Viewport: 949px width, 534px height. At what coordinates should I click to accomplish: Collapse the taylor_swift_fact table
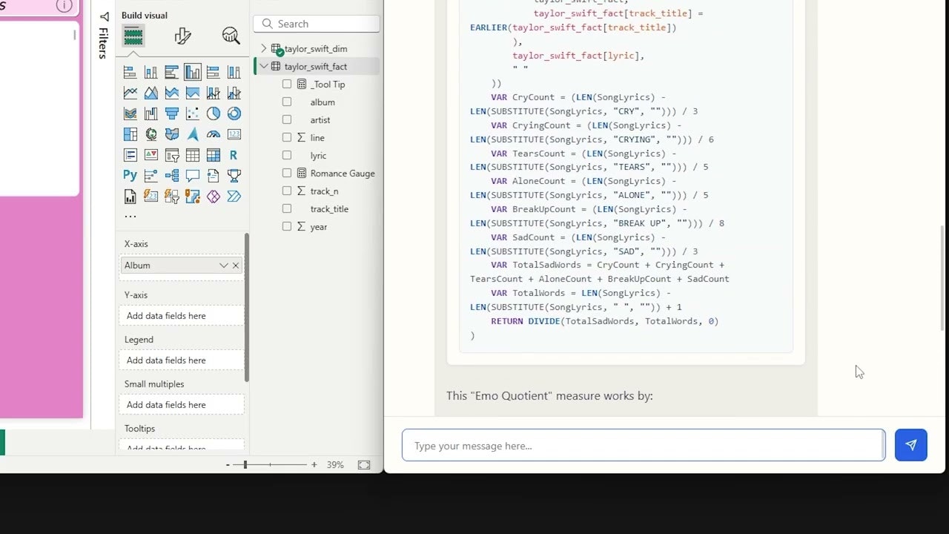[x=263, y=66]
